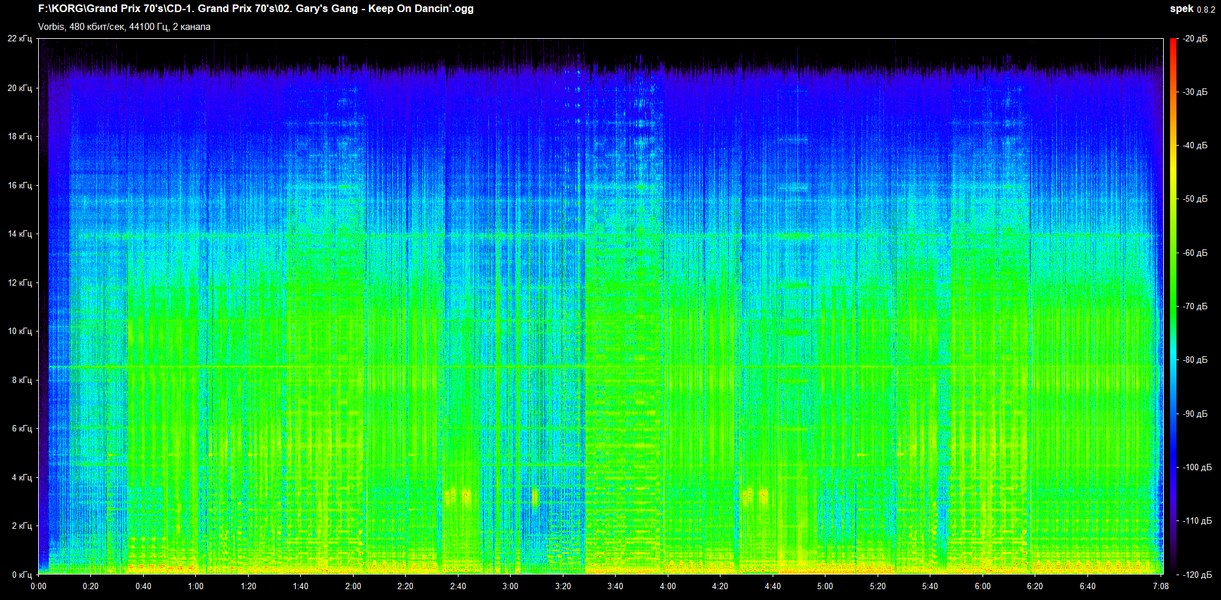
Task: Click the 0:00 start time label
Action: [x=38, y=586]
